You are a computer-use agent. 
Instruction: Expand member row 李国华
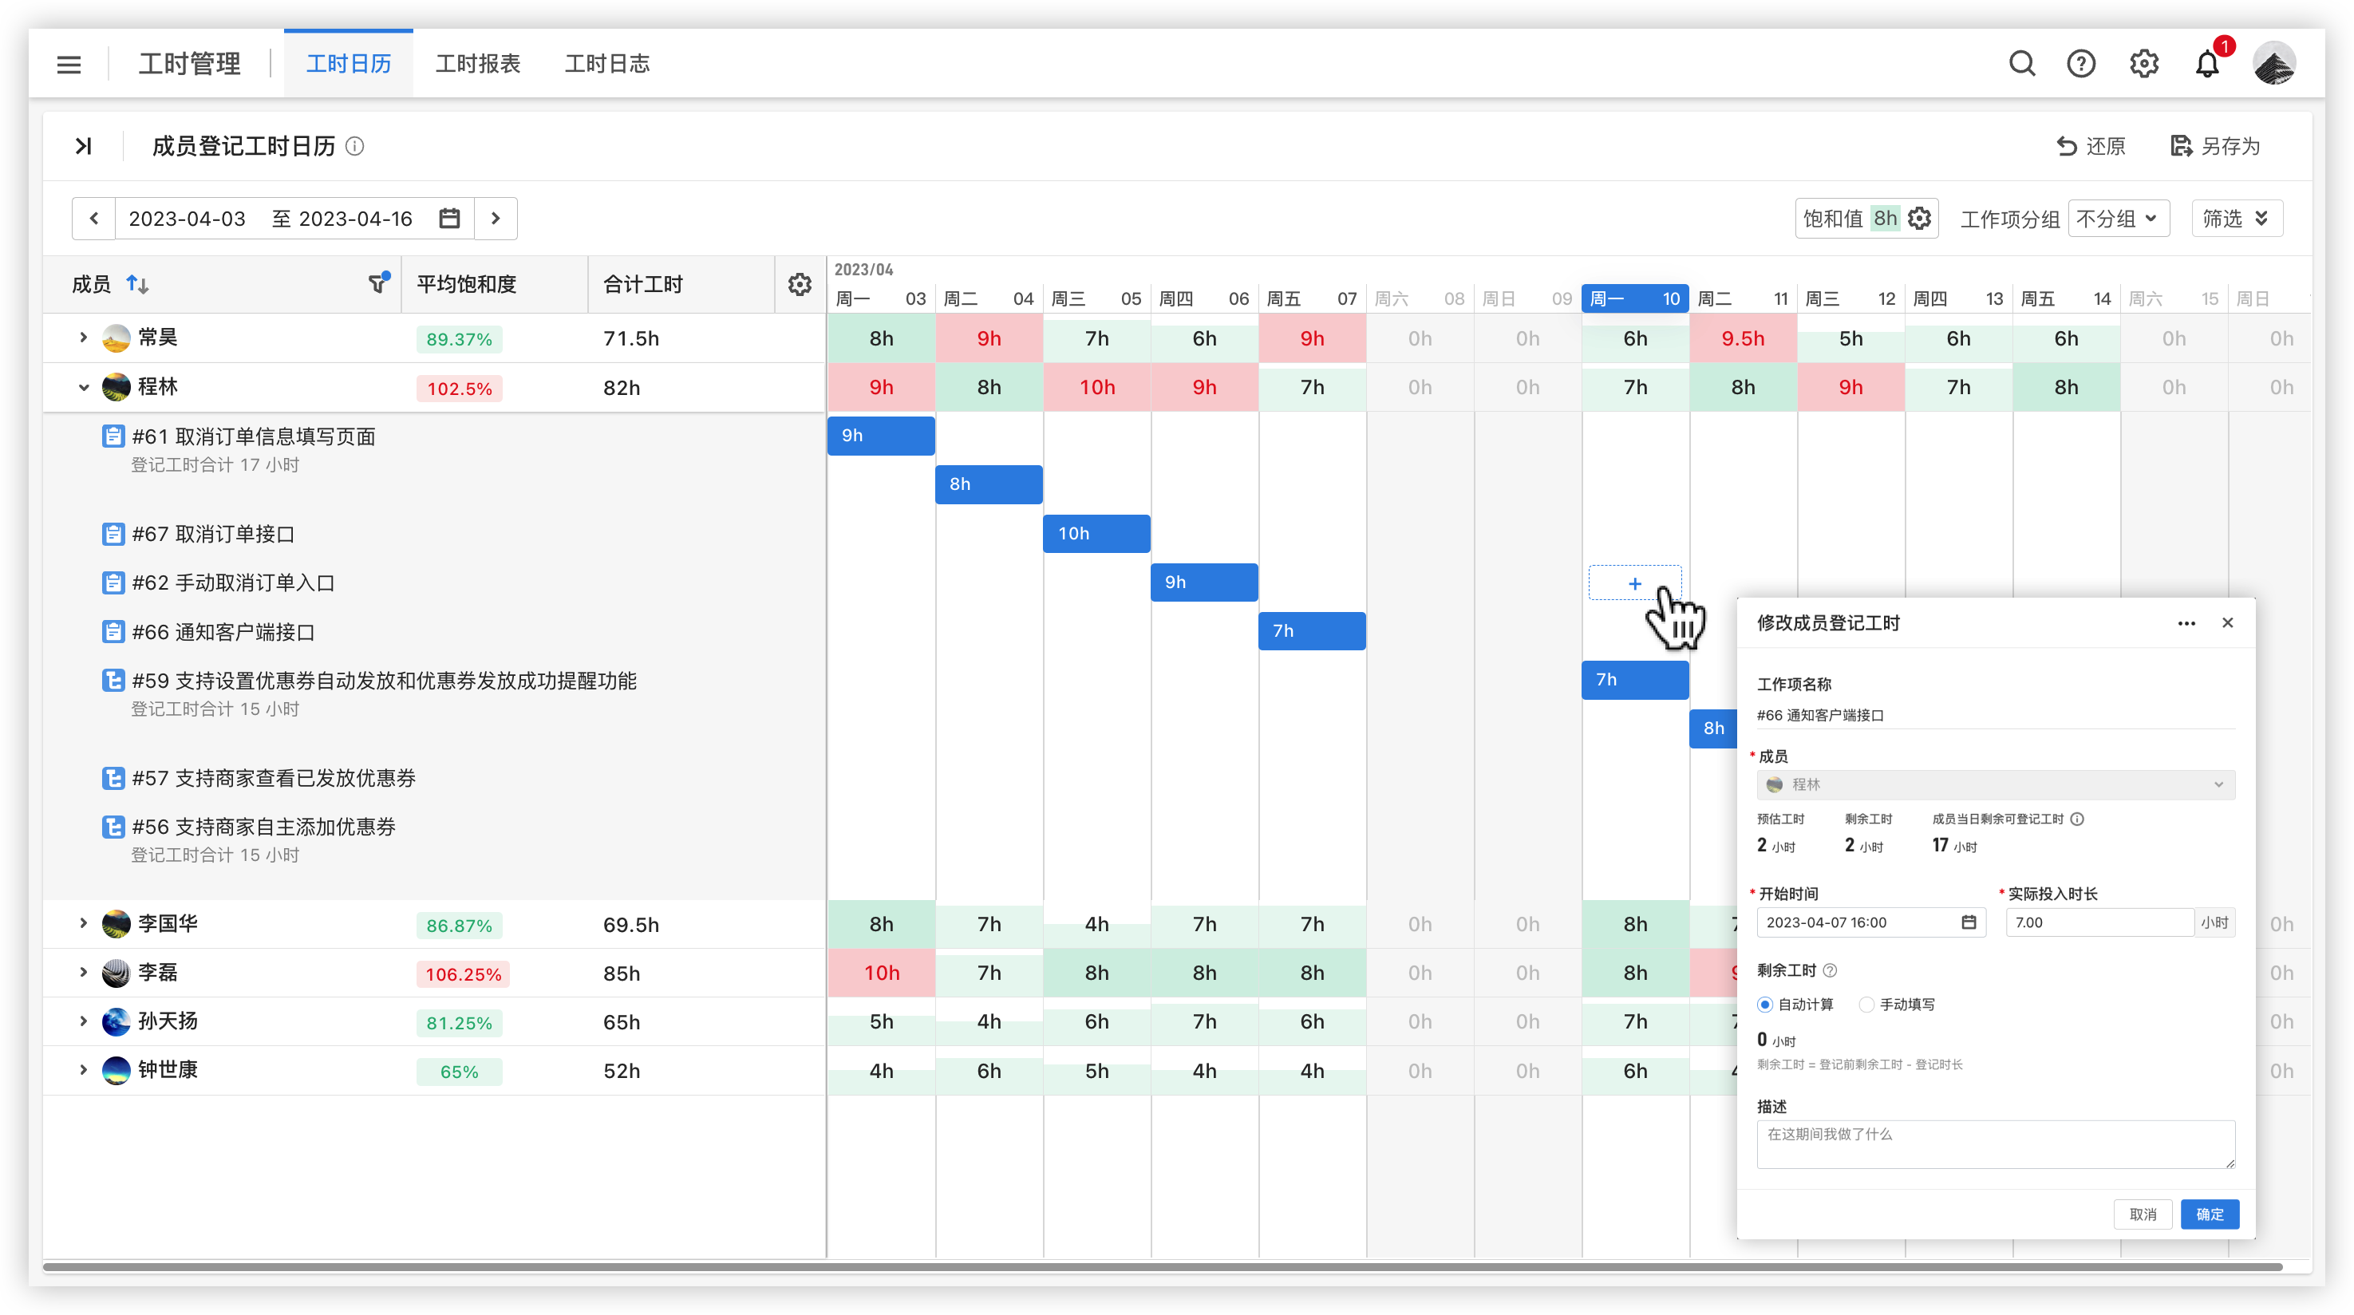(x=83, y=923)
